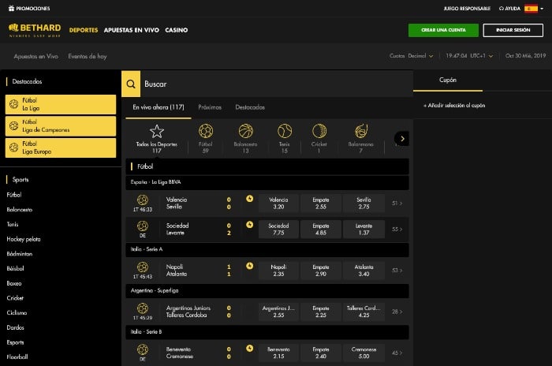
Task: Filter by Fútbol ball icon with 59 events
Action: 206,131
